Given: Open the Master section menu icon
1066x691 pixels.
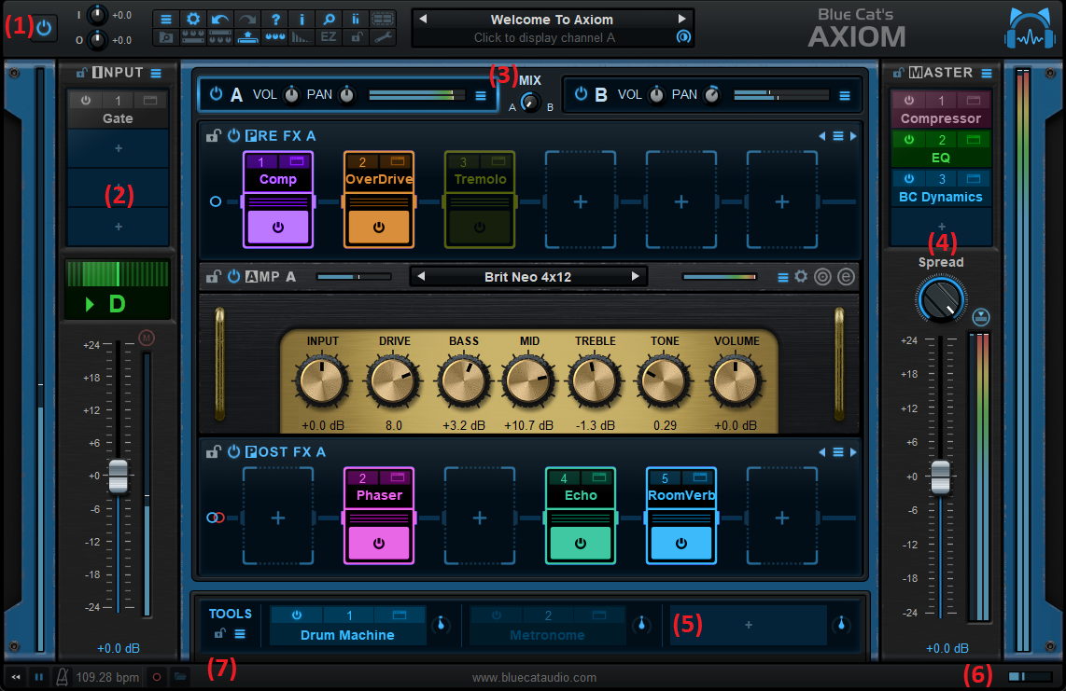Looking at the screenshot, I should tap(987, 73).
